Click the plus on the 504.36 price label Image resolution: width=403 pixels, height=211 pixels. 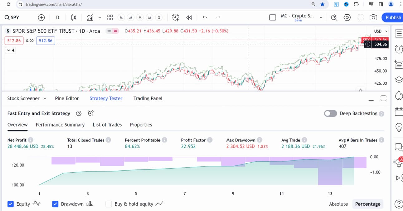(368, 44)
